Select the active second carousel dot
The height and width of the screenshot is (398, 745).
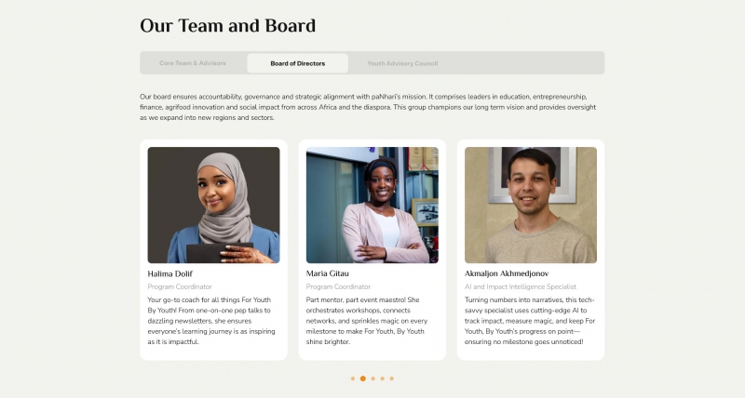tap(363, 378)
